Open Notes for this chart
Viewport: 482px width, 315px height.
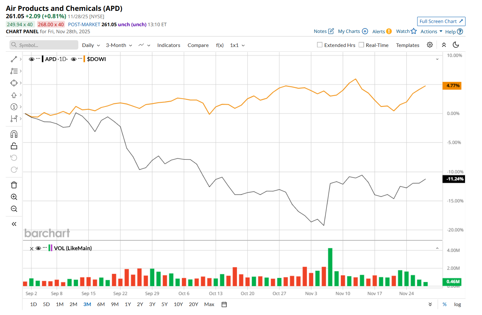324,31
